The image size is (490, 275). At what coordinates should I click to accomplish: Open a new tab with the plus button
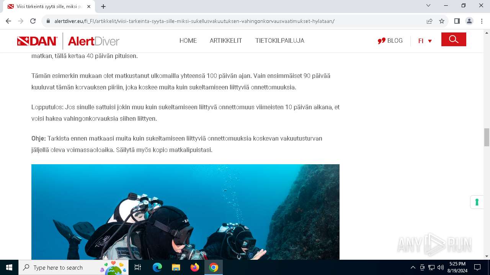pyautogui.click(x=103, y=6)
